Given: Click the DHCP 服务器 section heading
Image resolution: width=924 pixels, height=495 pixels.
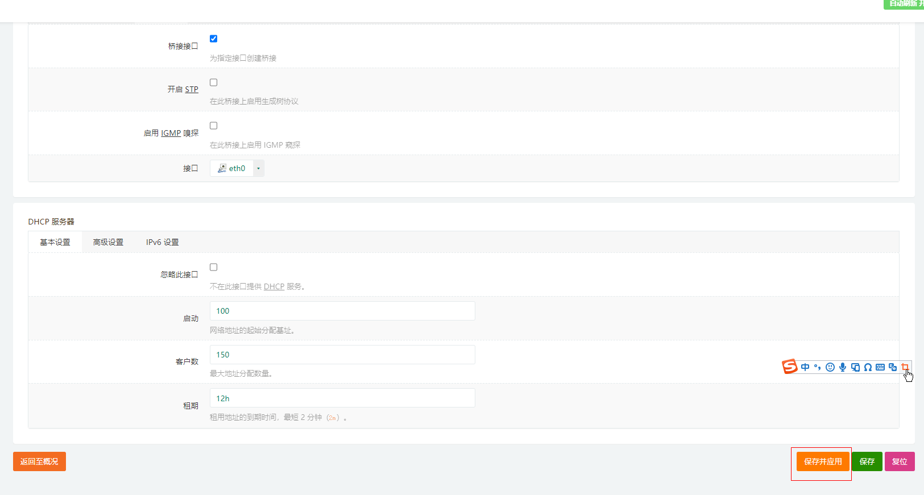Looking at the screenshot, I should pyautogui.click(x=51, y=222).
